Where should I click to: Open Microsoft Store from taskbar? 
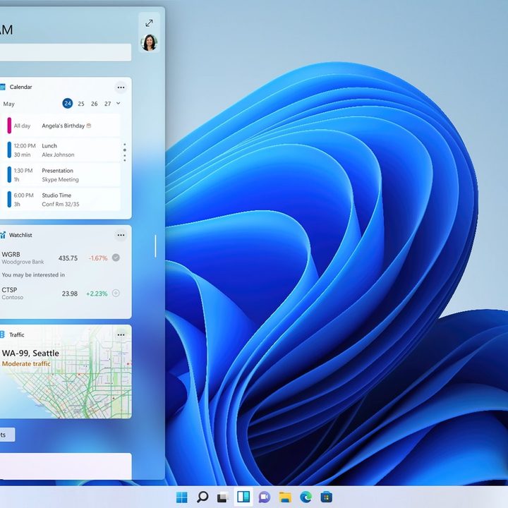click(326, 497)
